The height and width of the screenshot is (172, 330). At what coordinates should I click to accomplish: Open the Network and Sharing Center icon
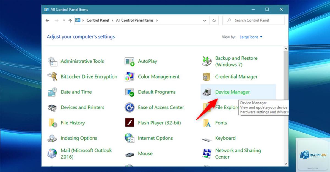(207, 153)
